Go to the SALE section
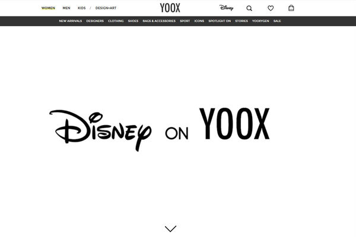 pyautogui.click(x=277, y=21)
